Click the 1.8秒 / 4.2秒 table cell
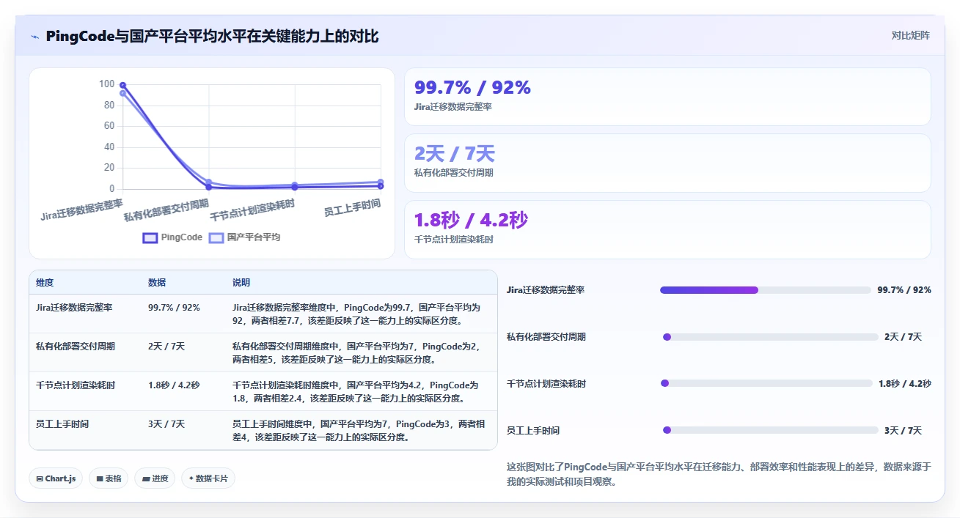 click(x=174, y=385)
